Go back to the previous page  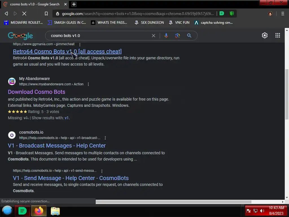point(6,14)
